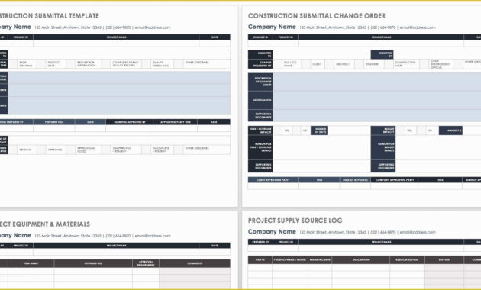Select the Construction Submittal Template title
Viewport: 481px width, 290px height.
tap(50, 15)
